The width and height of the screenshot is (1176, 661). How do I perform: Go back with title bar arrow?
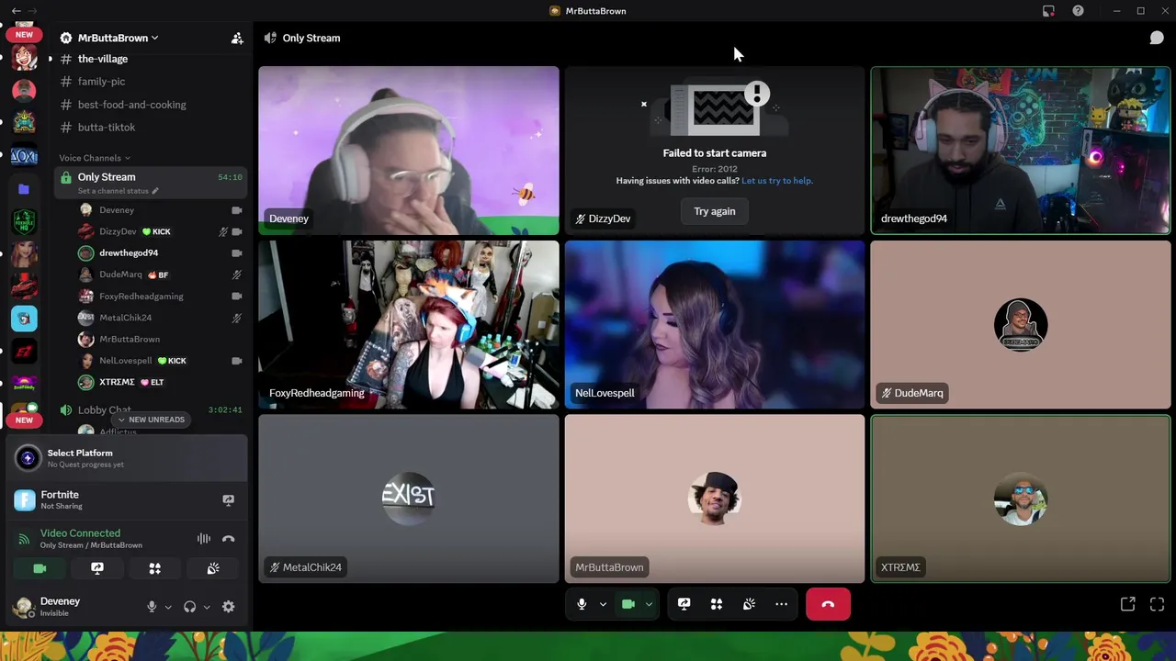[x=16, y=11]
